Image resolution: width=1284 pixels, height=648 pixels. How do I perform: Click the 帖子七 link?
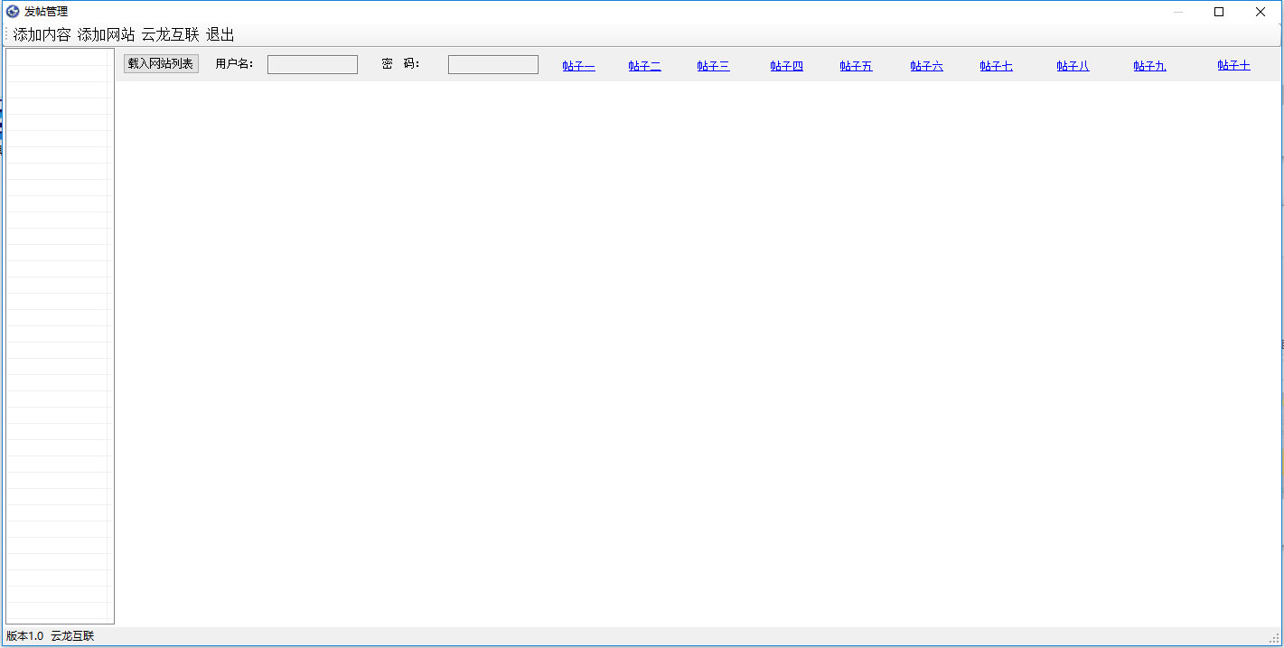pyautogui.click(x=996, y=66)
